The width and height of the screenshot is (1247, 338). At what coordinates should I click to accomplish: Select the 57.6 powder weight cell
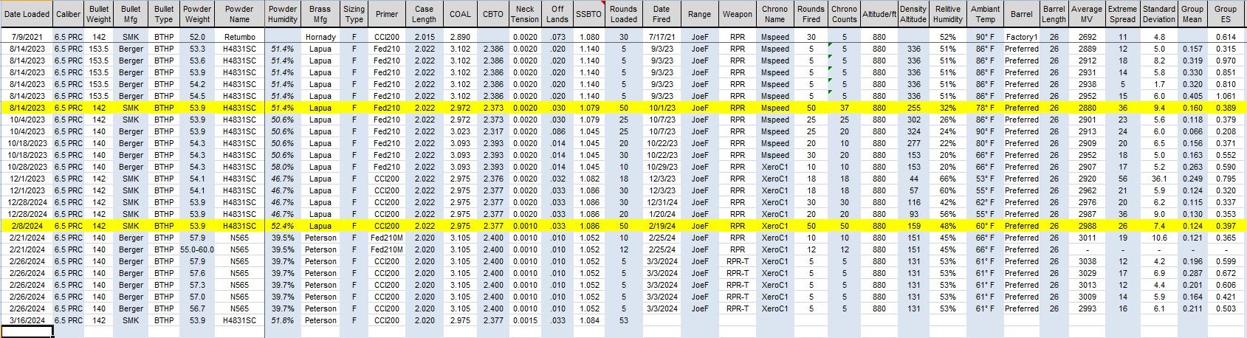(x=197, y=273)
